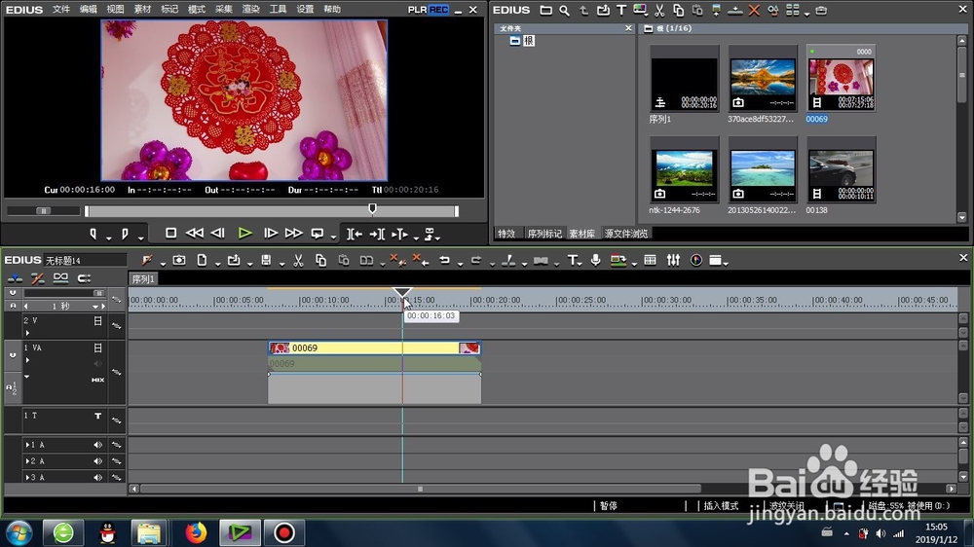Toggle group/link mode icon on timeline
Viewport: 974px width, 547px height.
point(60,277)
